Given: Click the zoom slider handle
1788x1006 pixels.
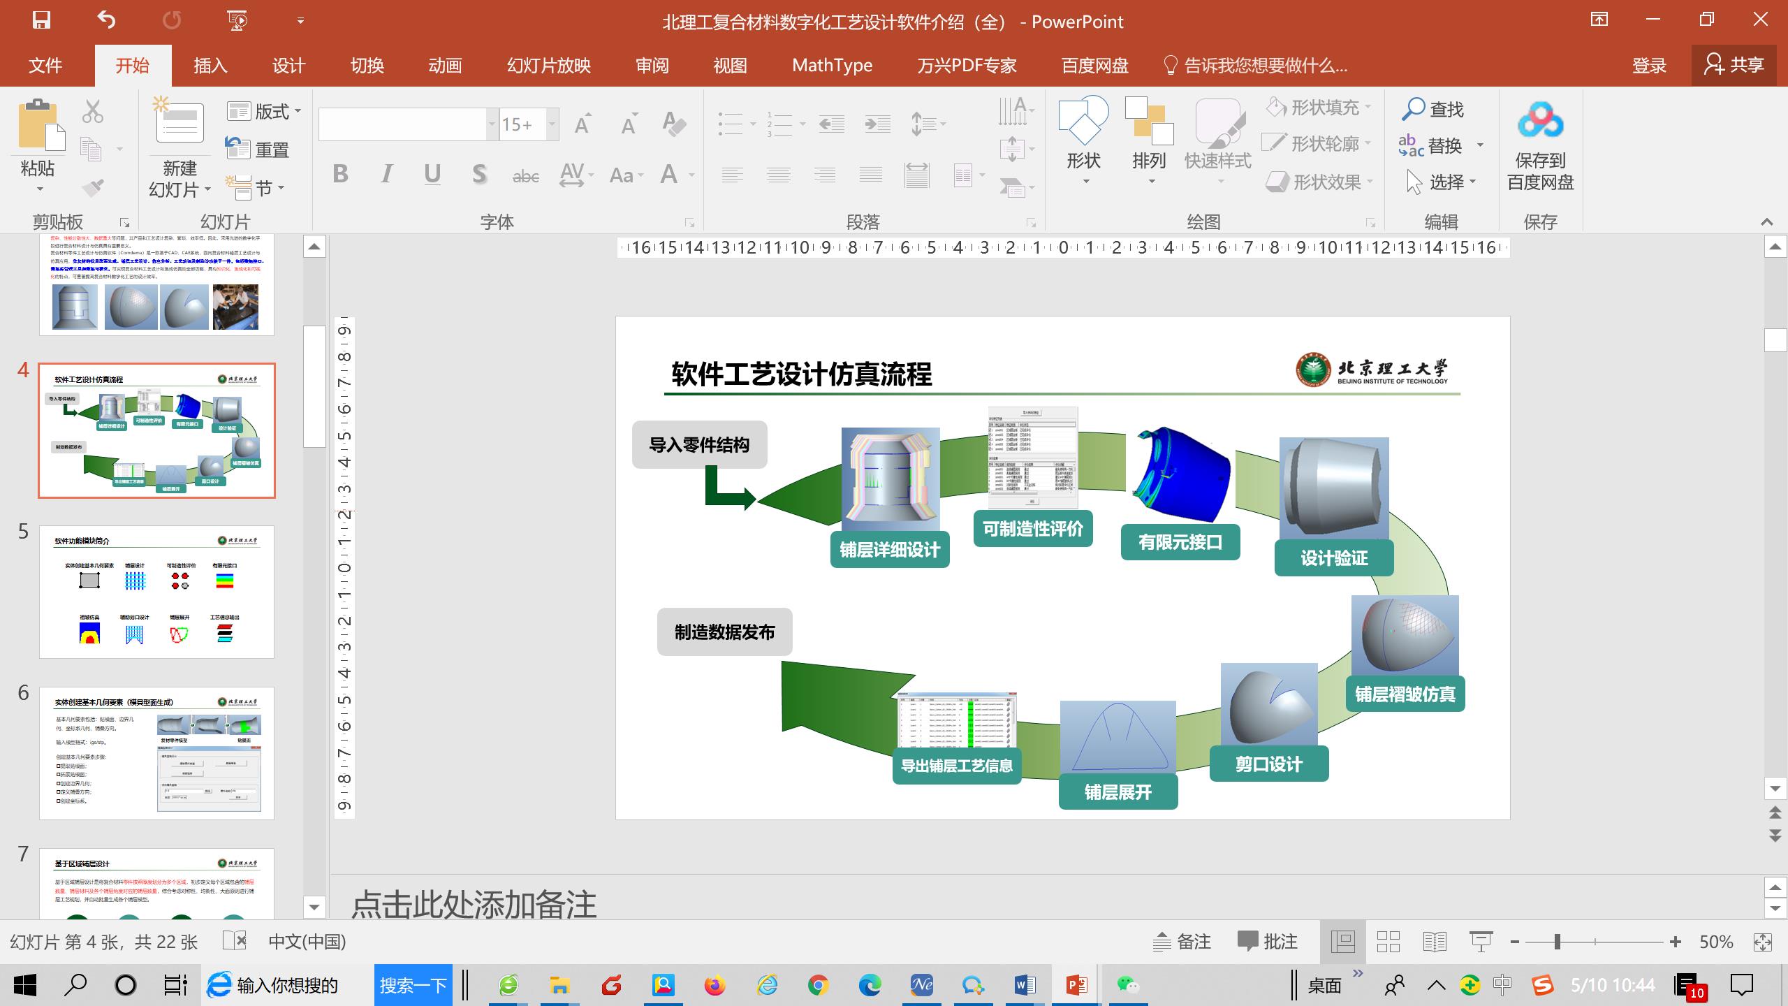Looking at the screenshot, I should [x=1557, y=942].
